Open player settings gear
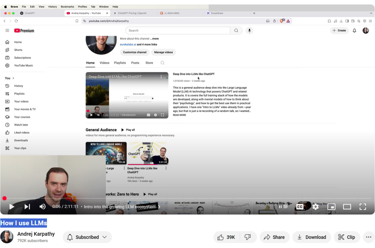 [316, 206]
